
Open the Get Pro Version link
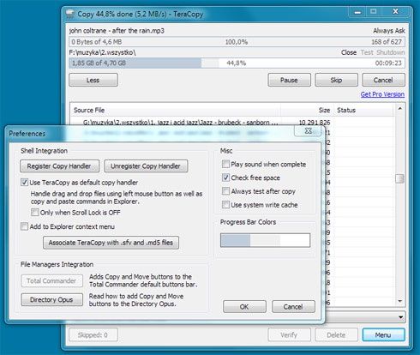(x=382, y=94)
